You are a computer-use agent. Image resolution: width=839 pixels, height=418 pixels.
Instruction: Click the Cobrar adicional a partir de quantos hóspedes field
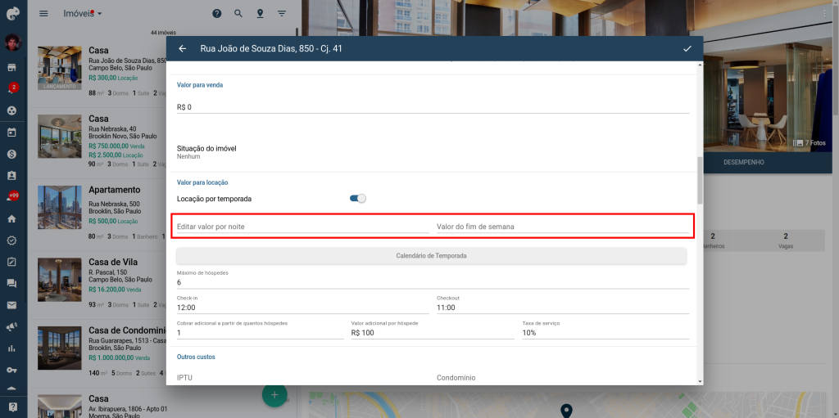[x=261, y=330]
